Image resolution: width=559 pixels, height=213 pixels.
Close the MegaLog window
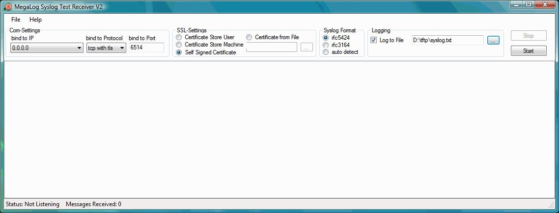coord(545,4)
